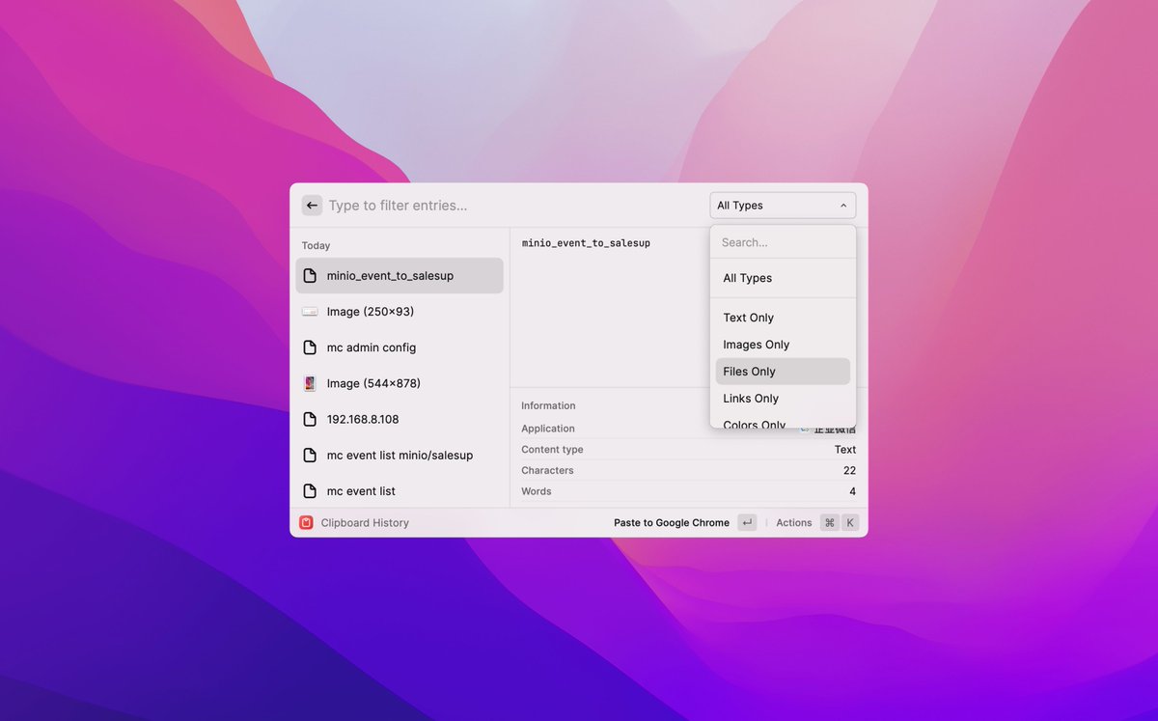Click the Words label

pyautogui.click(x=537, y=491)
